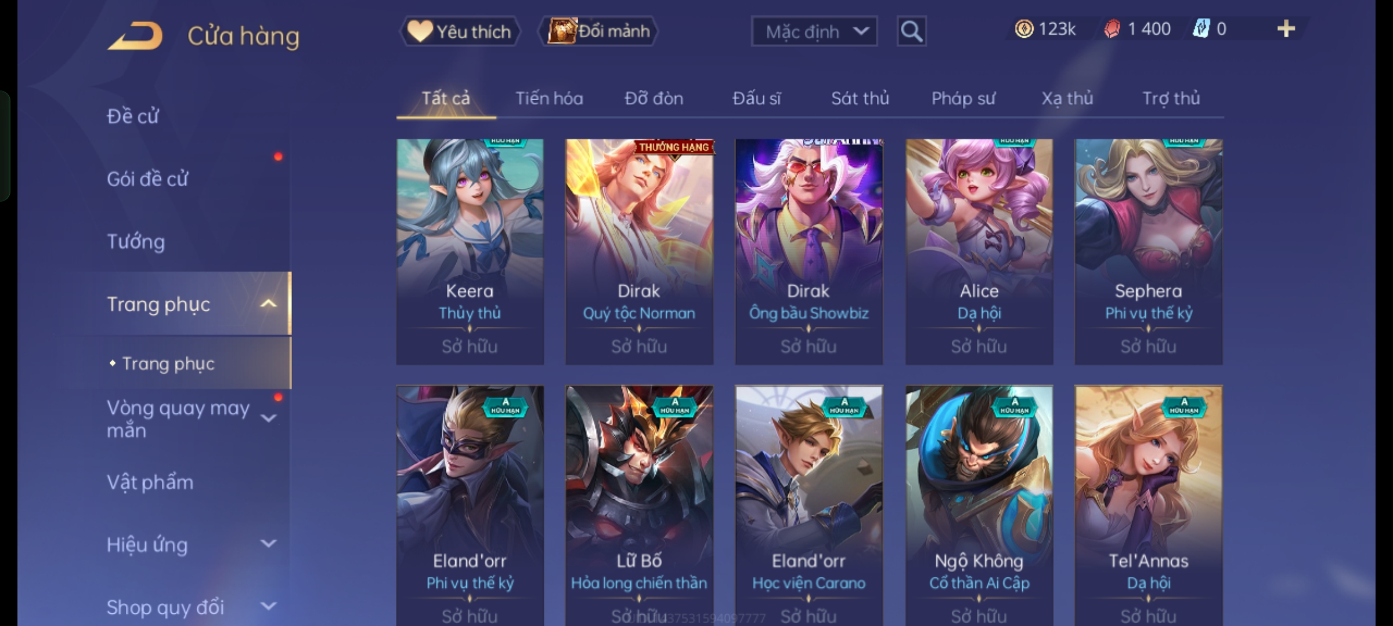Tap the back arrow logo icon
1393x626 pixels.
click(135, 36)
